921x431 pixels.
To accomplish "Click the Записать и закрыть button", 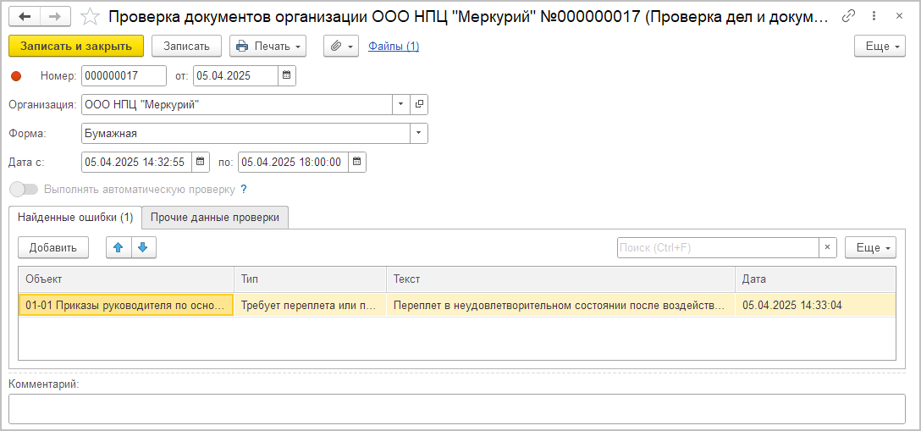I will click(76, 46).
